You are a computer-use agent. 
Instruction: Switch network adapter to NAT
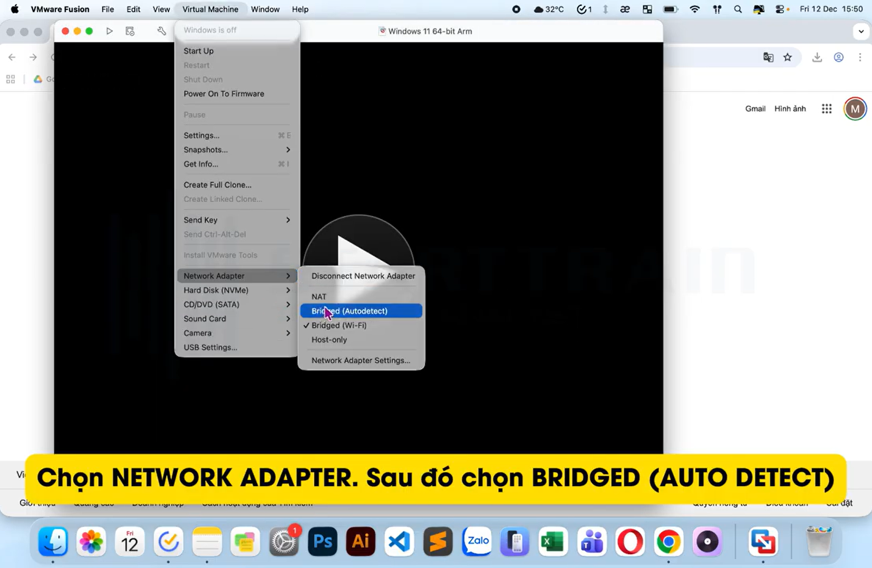tap(319, 297)
